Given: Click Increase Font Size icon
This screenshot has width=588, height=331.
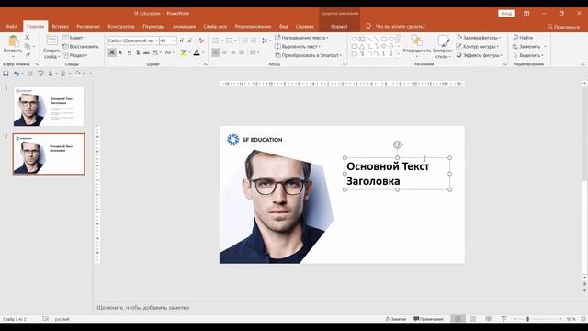Looking at the screenshot, I should coord(182,40).
